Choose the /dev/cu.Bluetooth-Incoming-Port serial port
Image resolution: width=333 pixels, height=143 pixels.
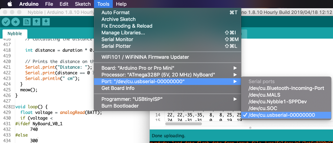(286, 88)
